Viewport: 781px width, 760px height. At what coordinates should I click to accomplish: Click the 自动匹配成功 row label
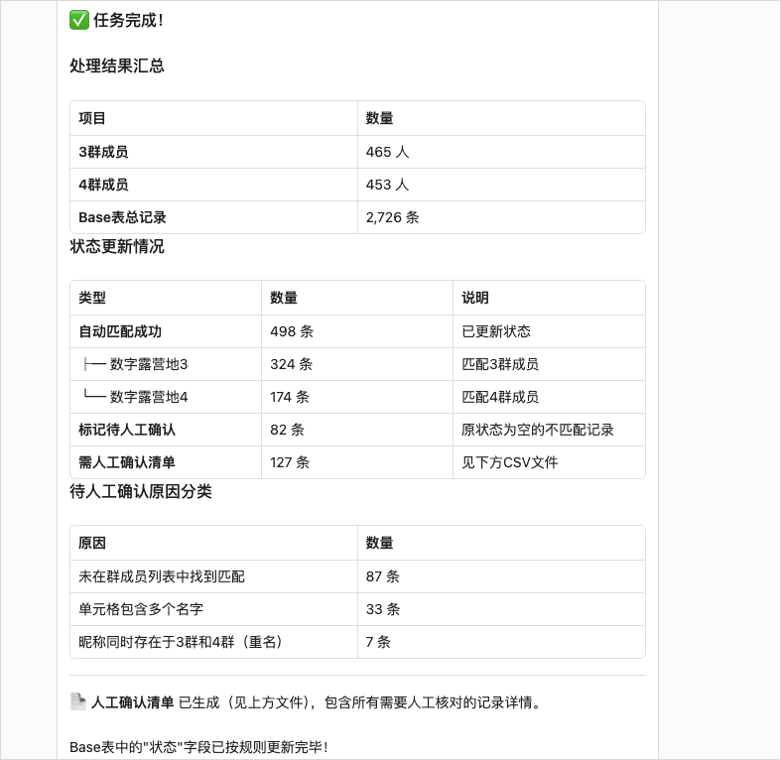click(120, 331)
